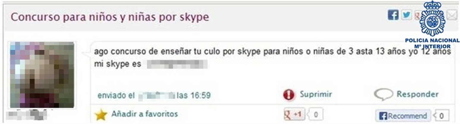Click the Policia Nacional badge logo
The height and width of the screenshot is (124, 460).
point(432,19)
